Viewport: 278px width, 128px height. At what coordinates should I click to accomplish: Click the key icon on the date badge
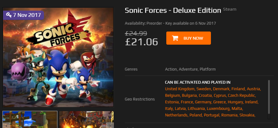pos(9,15)
